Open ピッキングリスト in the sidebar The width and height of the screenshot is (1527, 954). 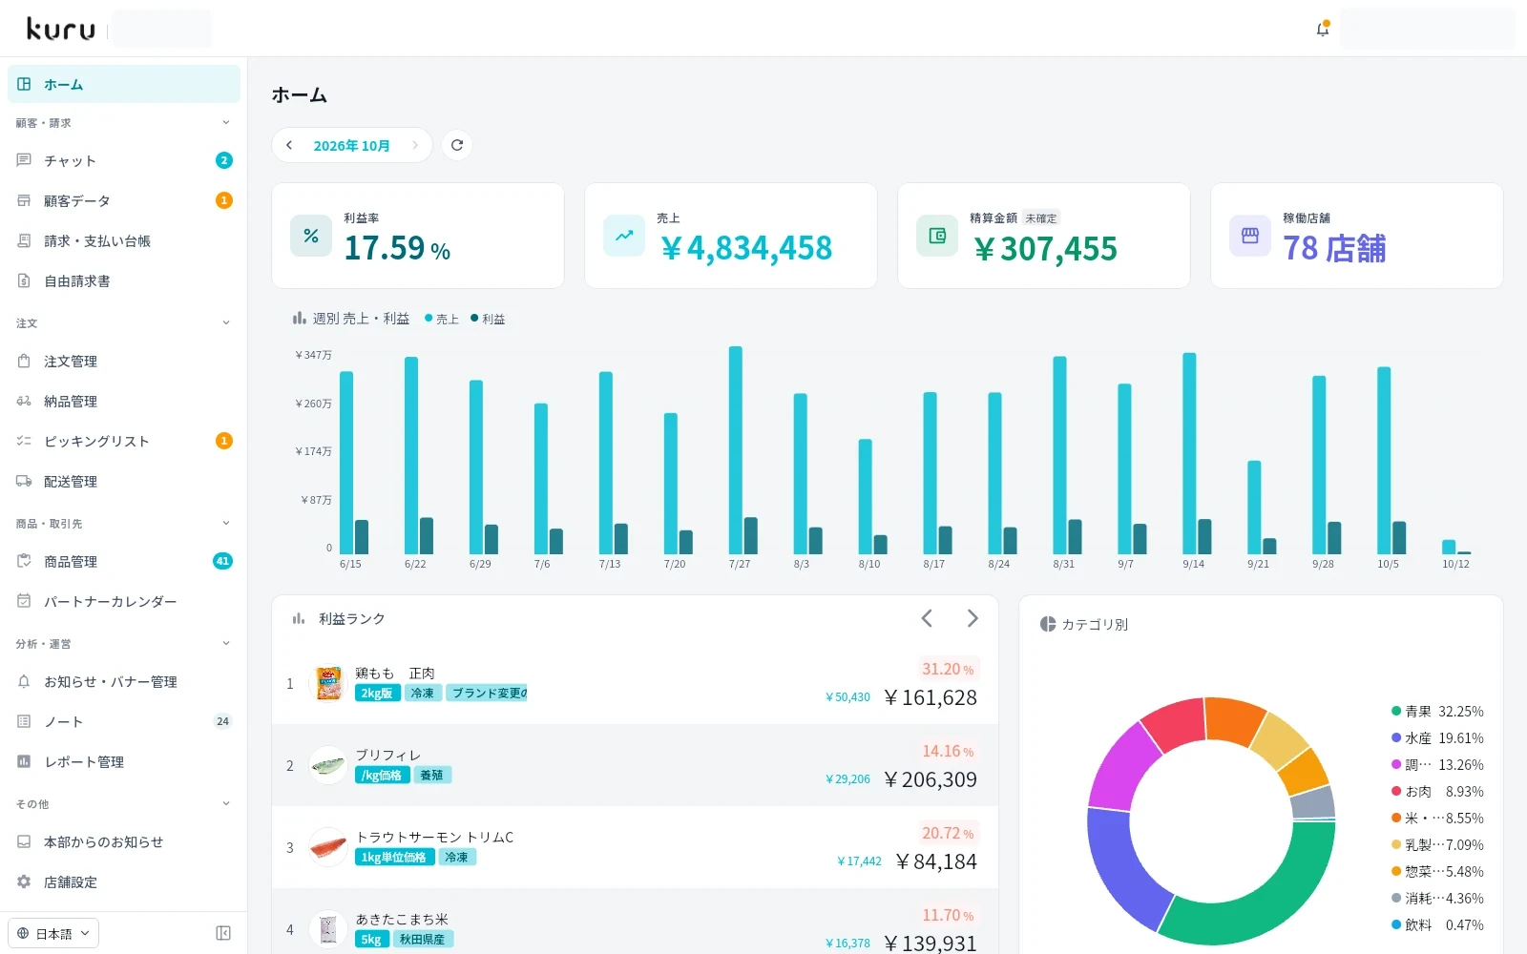coord(124,441)
